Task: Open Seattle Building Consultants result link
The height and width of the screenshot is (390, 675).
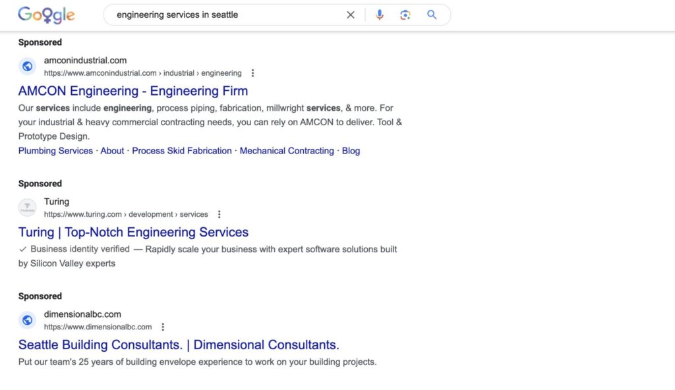Action: (x=179, y=345)
